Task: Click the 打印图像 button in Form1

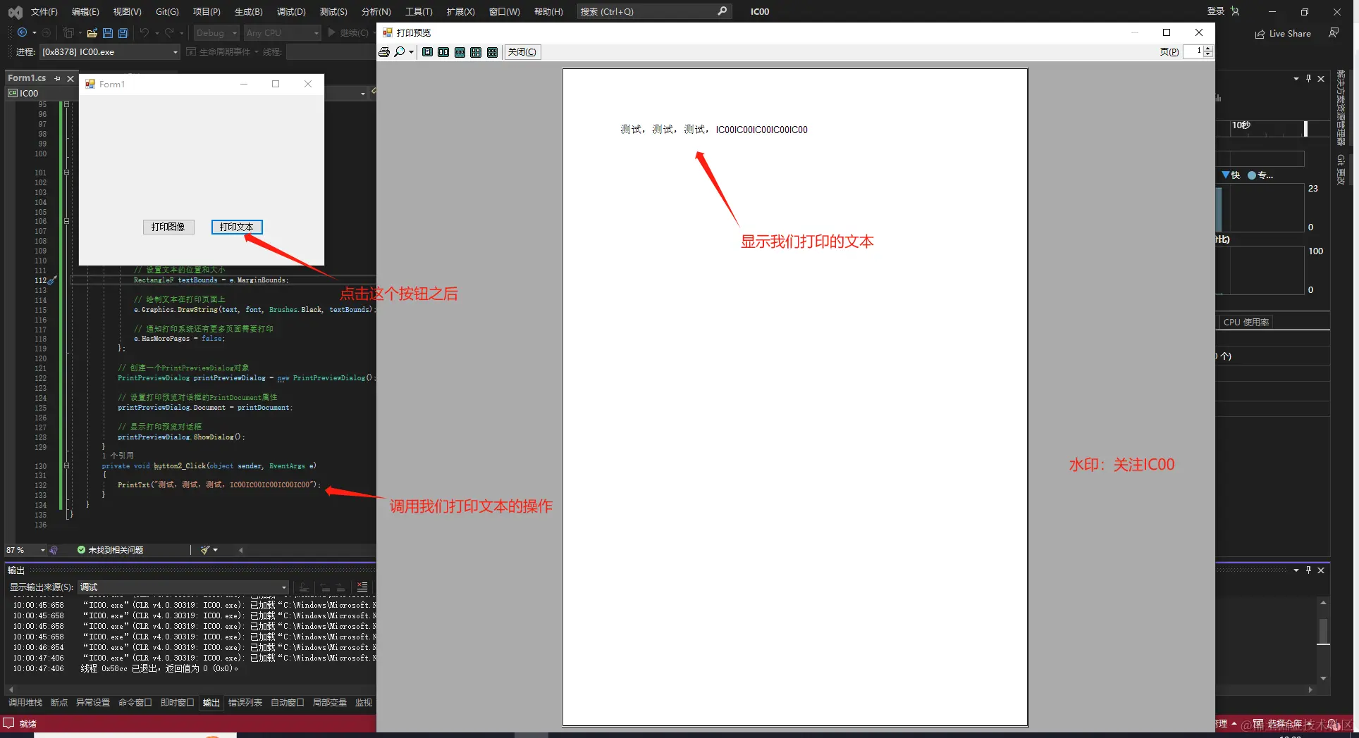Action: (168, 227)
